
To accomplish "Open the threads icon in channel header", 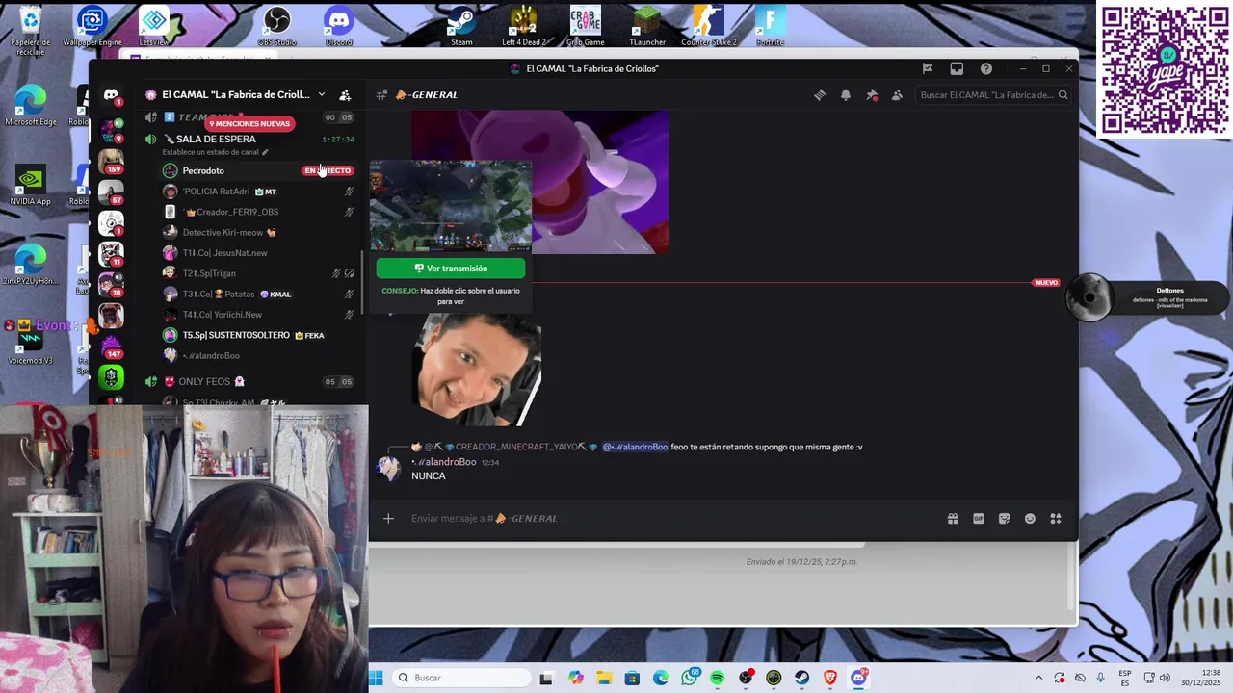I will pyautogui.click(x=820, y=94).
